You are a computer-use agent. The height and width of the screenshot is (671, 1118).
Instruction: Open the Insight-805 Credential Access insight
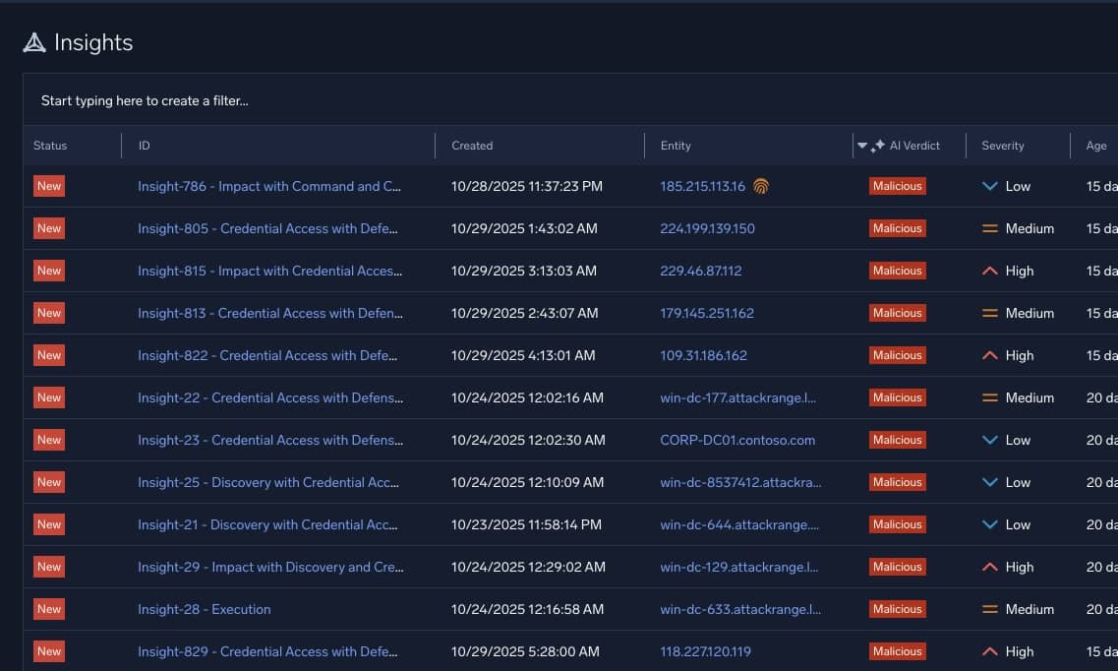click(267, 228)
